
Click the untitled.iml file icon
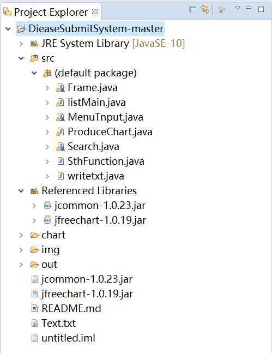(x=34, y=338)
